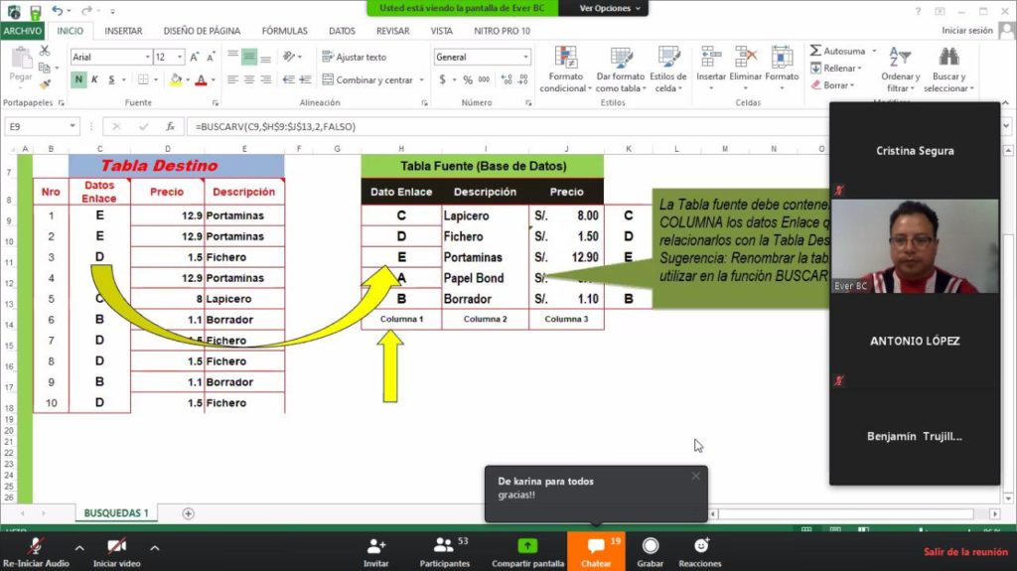Copy format with the brush icon
The image size is (1017, 571).
tap(45, 83)
